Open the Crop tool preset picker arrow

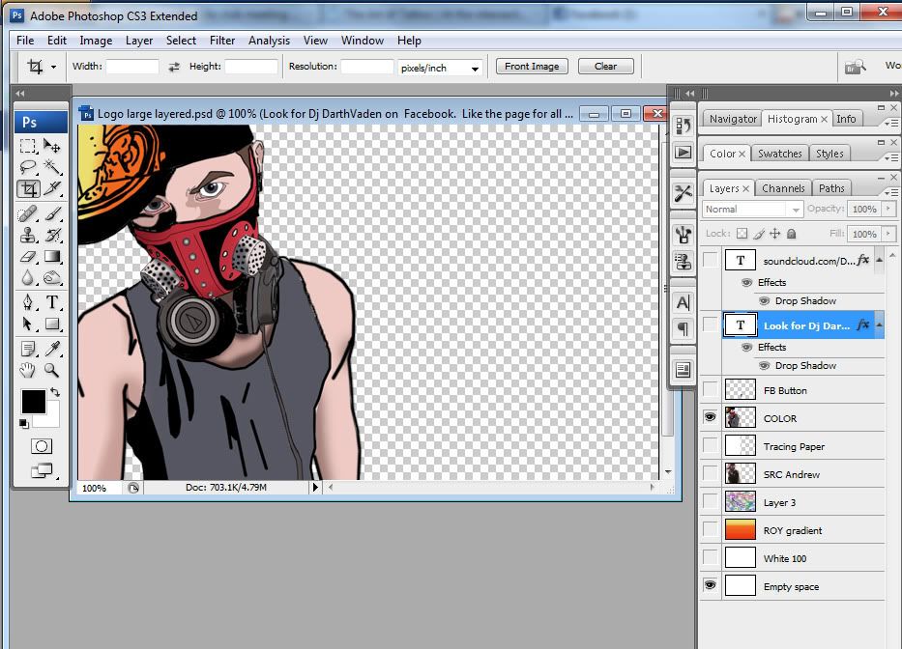53,68
